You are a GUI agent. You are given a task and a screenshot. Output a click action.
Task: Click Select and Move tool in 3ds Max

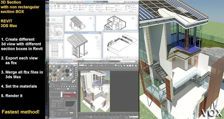tap(89, 66)
